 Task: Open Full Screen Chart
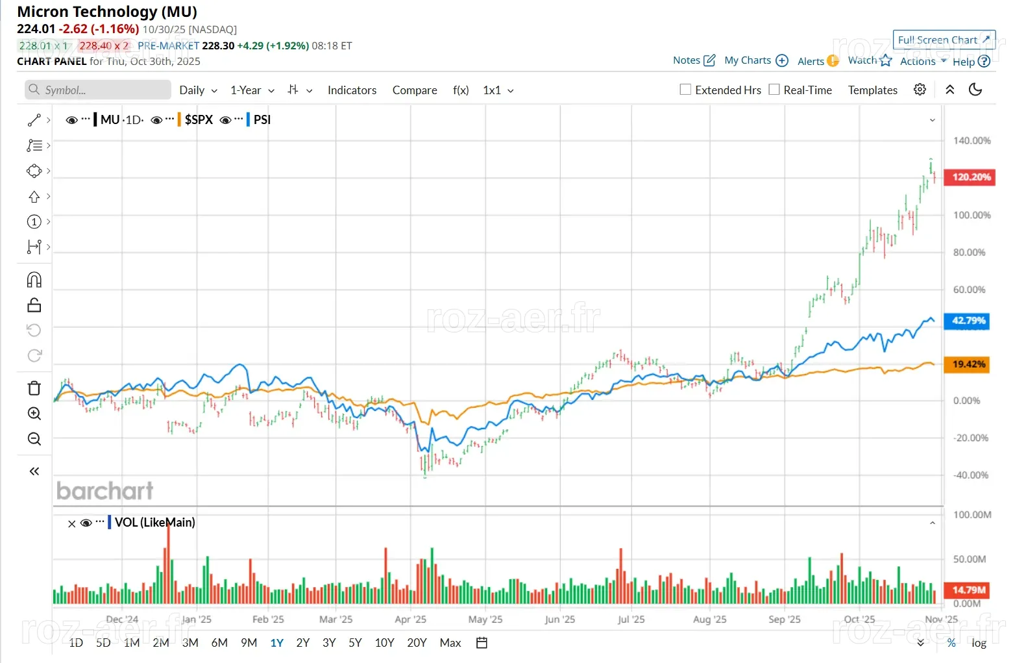944,40
